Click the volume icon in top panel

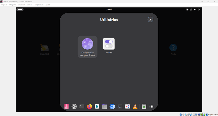click(195, 9)
